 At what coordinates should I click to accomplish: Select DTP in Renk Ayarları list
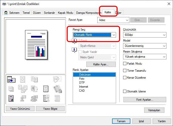coord(94,83)
